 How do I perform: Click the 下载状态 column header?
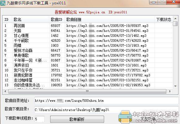pos(164,19)
